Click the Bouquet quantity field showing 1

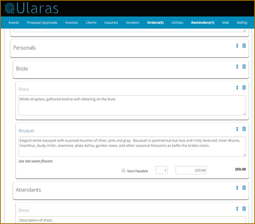click(162, 170)
